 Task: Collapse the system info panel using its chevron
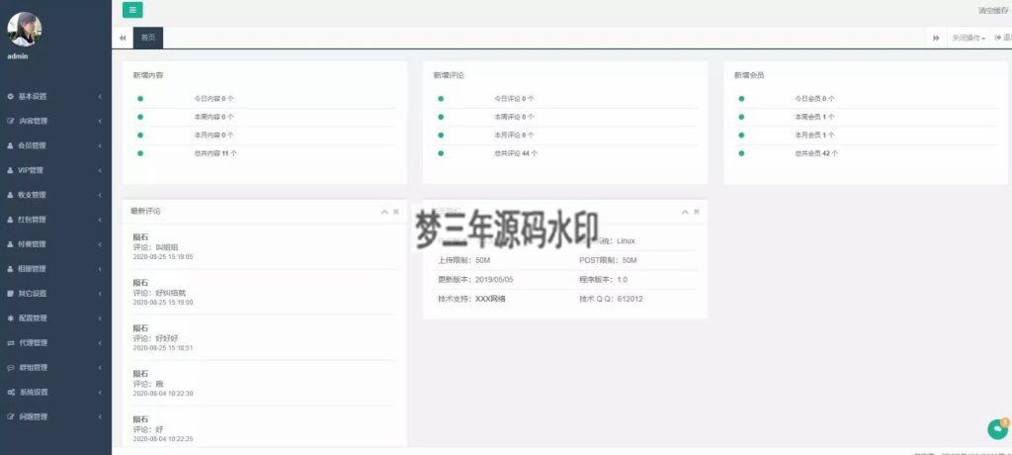685,212
